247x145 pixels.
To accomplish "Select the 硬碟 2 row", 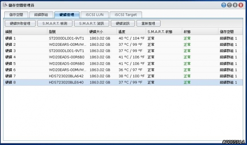I will [123, 45].
